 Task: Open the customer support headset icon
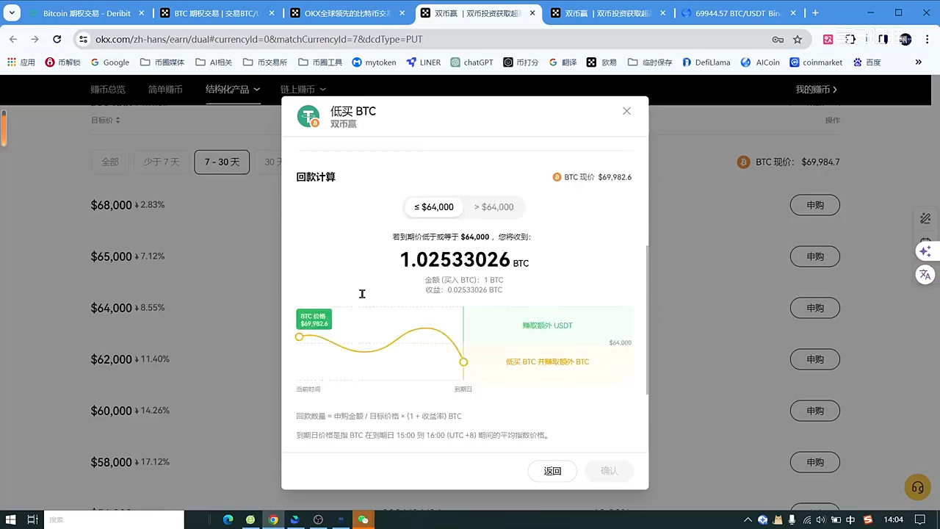(917, 487)
